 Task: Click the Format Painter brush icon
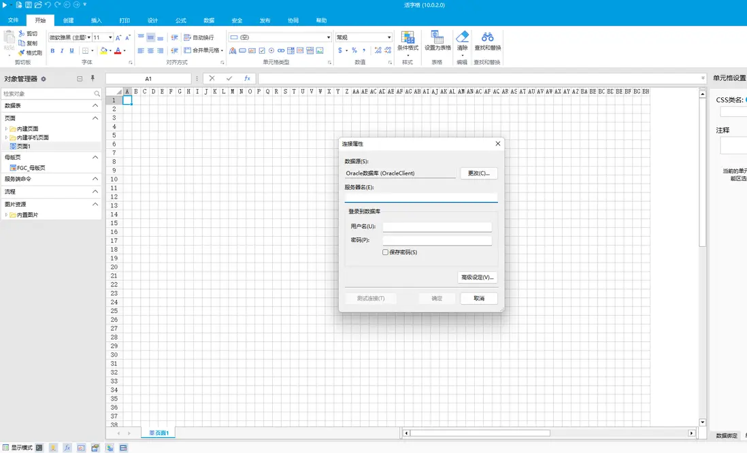[22, 52]
